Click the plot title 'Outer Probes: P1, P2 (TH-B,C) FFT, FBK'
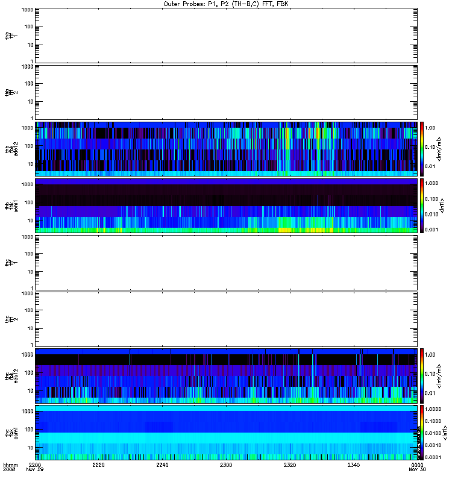Viewport: 452px width, 482px height. point(226,4)
